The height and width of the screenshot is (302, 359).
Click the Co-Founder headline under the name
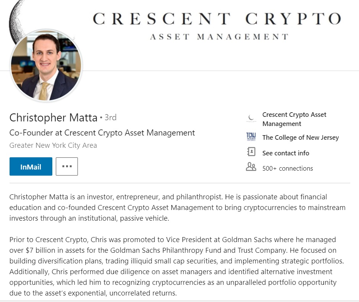102,133
